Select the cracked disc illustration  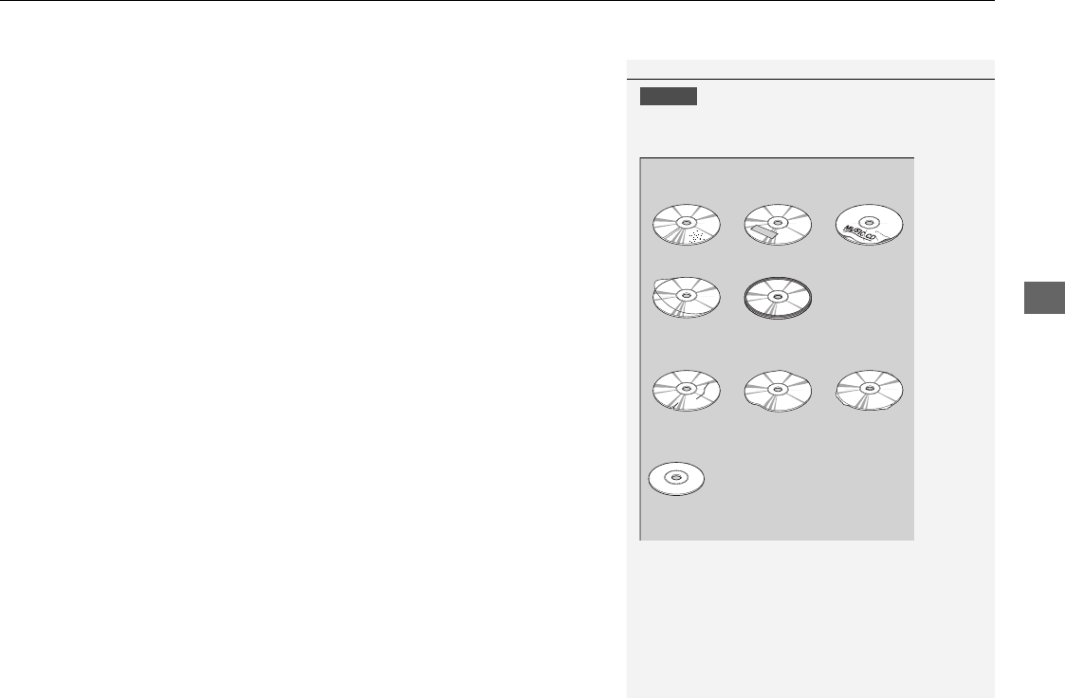coord(686,391)
